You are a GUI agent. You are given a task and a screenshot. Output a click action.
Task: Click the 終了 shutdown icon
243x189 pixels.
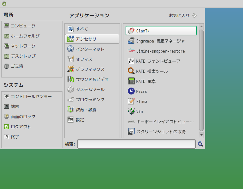click(7, 137)
